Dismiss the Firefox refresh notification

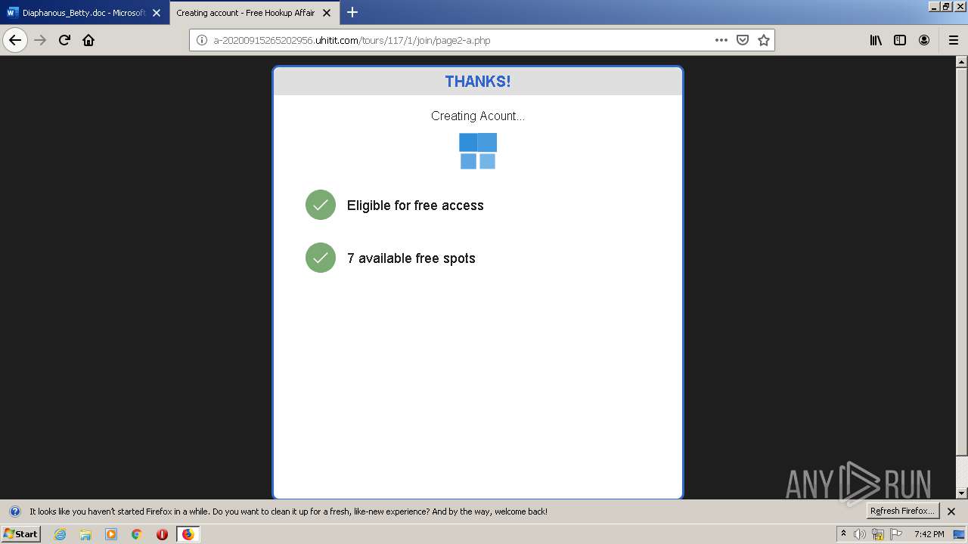click(951, 512)
